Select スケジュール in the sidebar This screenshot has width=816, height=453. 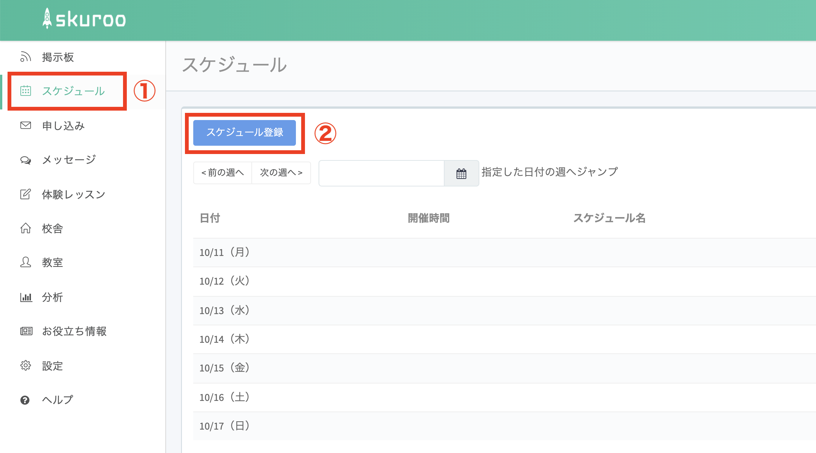tap(73, 91)
